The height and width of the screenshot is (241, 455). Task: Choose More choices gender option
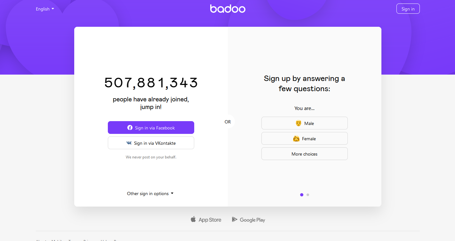click(x=305, y=154)
